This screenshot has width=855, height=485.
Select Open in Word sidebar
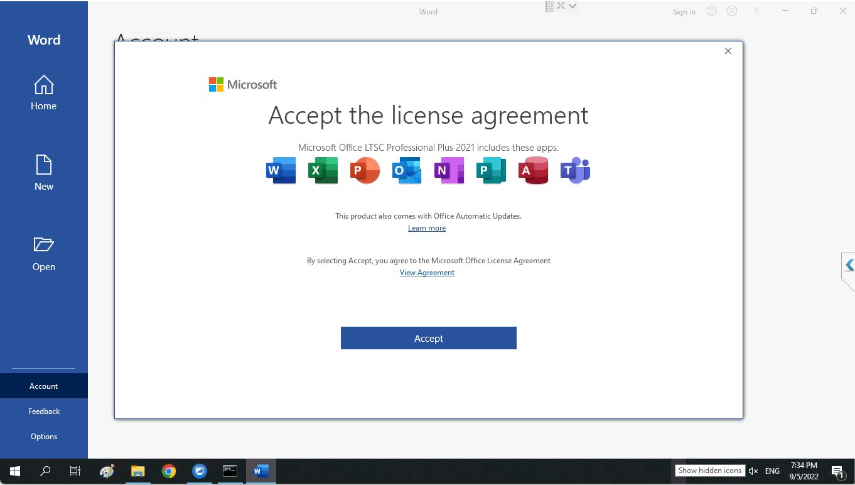pyautogui.click(x=44, y=254)
